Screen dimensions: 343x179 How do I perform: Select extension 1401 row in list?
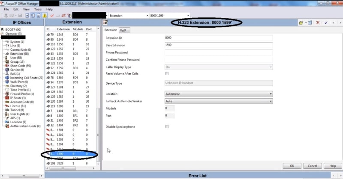pyautogui.click(x=71, y=111)
